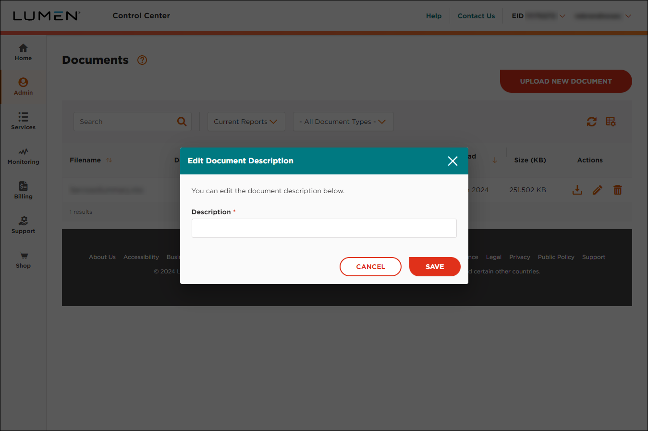The height and width of the screenshot is (431, 648).
Task: Open the Admin sidebar section
Action: click(23, 87)
